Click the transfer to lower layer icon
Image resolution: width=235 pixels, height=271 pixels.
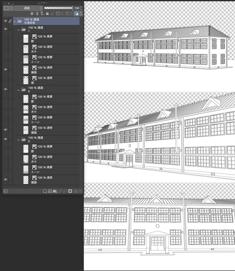[x=60, y=191]
